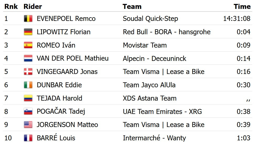Click the Irish flag beside Dunbar

point(28,85)
